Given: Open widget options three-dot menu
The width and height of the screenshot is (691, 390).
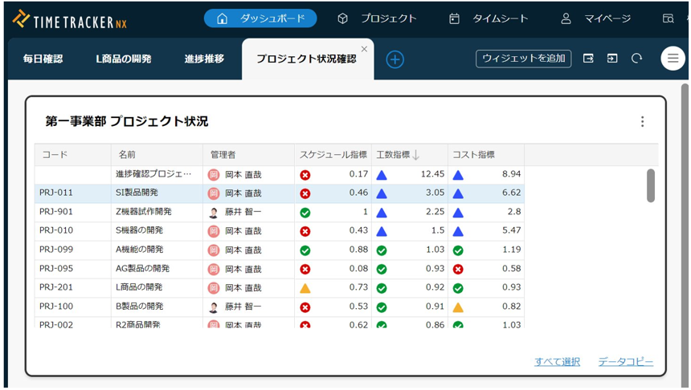Looking at the screenshot, I should coord(642,122).
